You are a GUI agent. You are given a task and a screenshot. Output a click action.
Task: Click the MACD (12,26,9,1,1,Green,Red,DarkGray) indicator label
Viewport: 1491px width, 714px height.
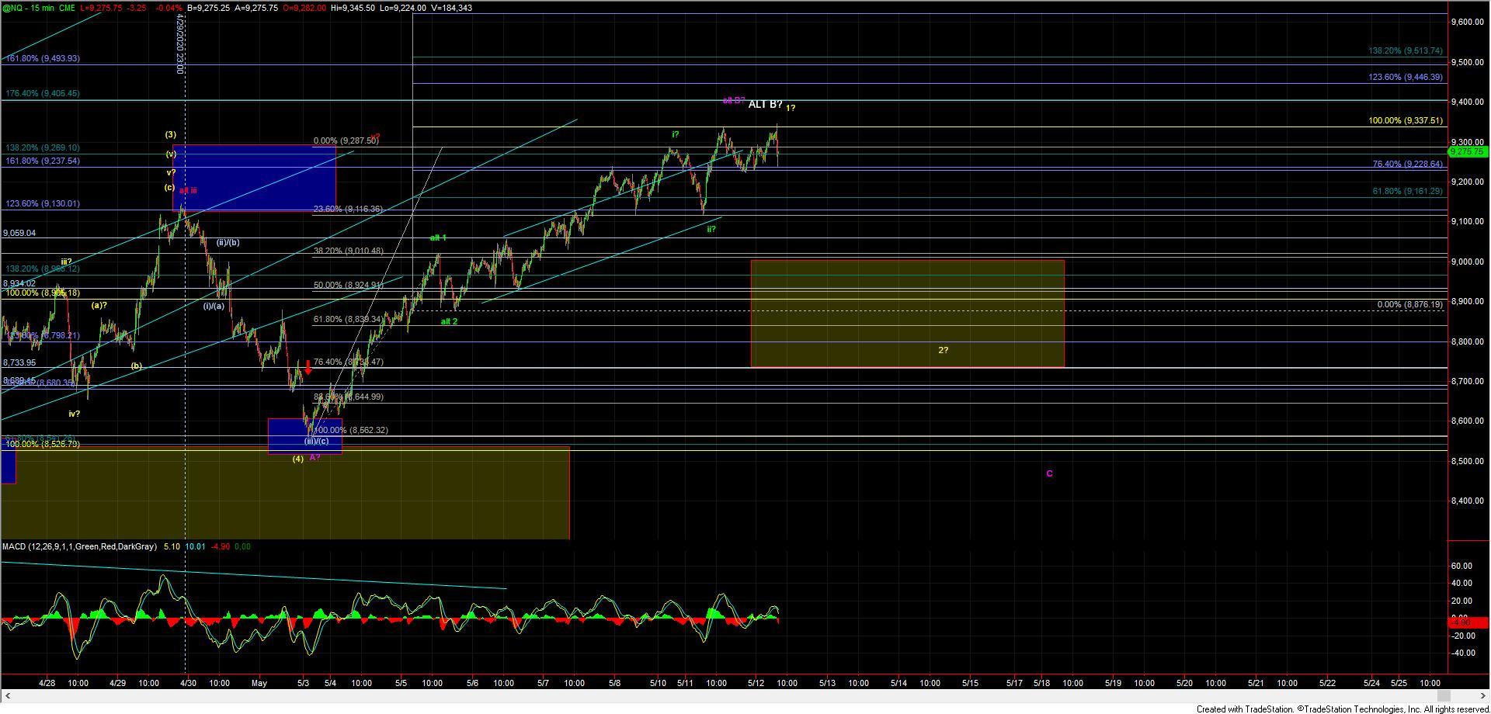78,546
